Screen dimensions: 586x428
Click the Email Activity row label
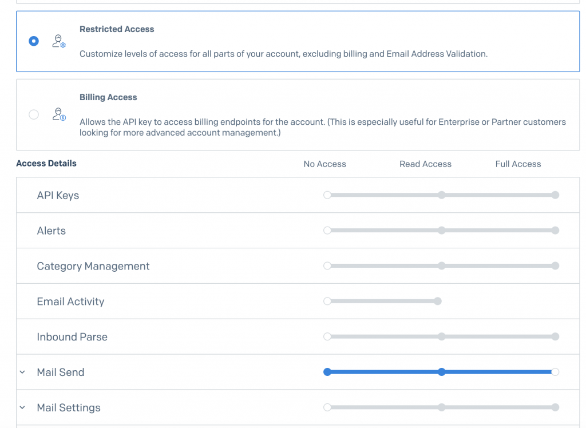pos(70,302)
